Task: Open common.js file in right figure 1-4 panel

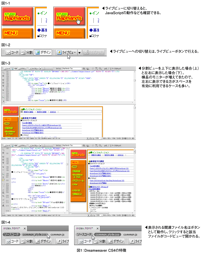Action: pyautogui.click(x=130, y=234)
